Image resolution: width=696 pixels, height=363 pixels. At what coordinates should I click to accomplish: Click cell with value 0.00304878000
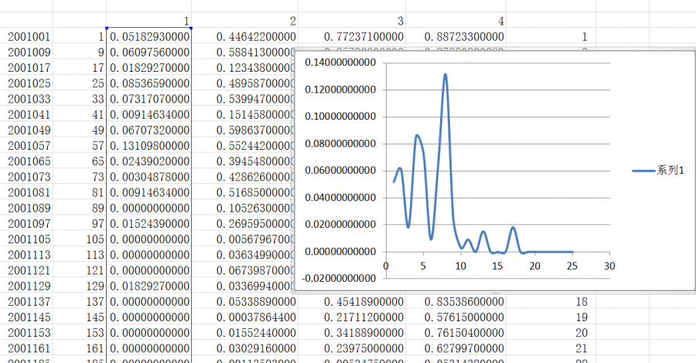pyautogui.click(x=149, y=176)
